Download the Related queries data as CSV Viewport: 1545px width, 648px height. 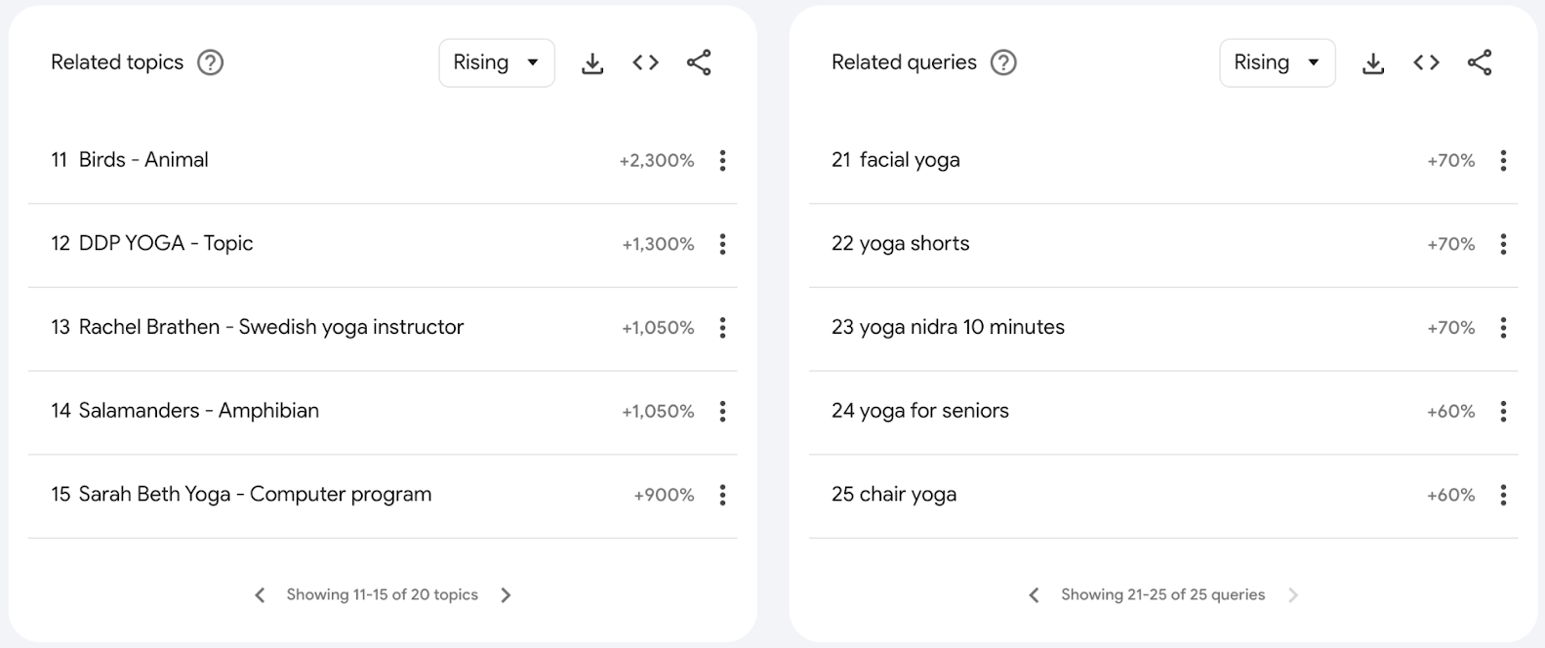[x=1374, y=61]
